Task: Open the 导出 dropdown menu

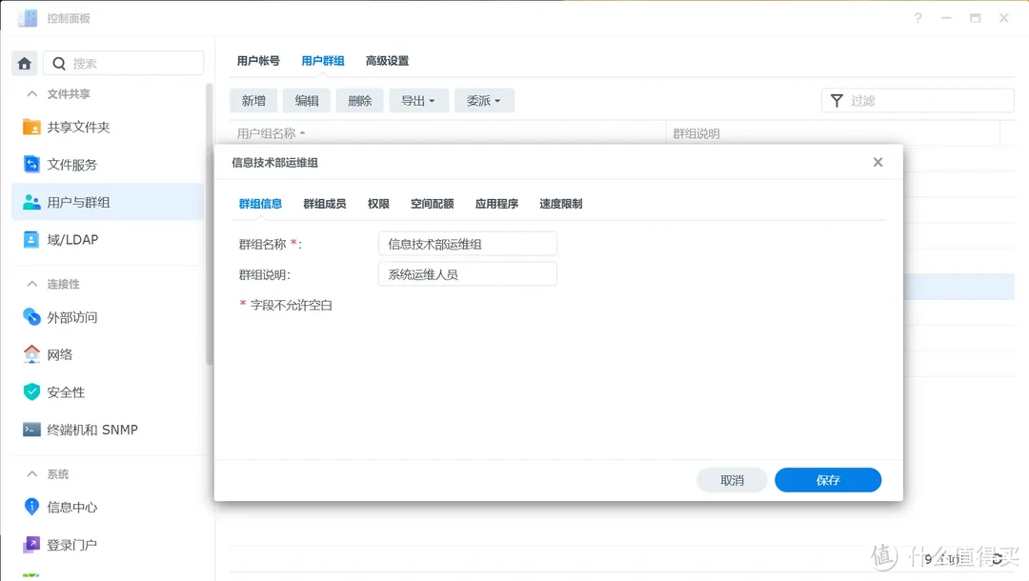Action: [x=418, y=100]
